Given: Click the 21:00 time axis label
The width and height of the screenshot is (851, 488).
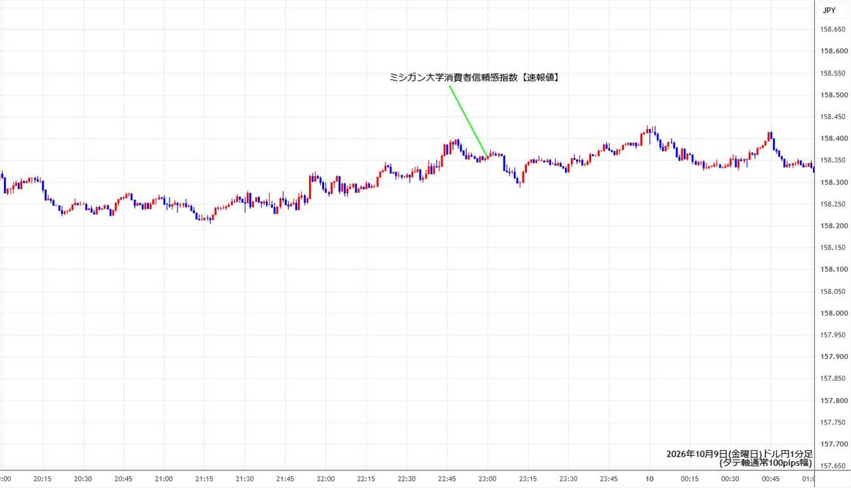Looking at the screenshot, I should (x=164, y=479).
